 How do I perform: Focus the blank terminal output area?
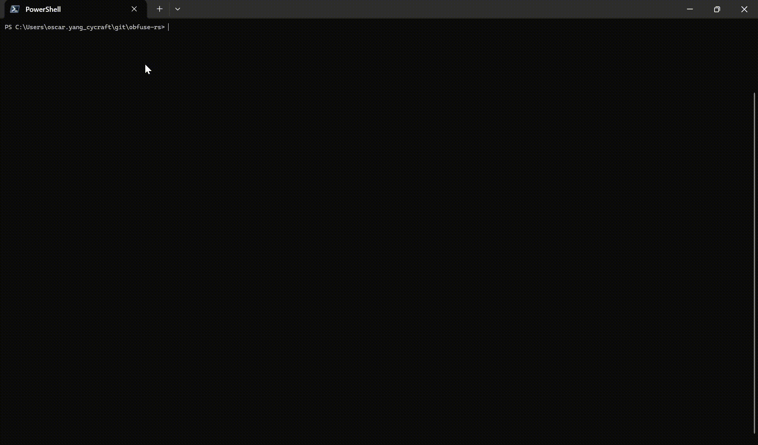tap(379, 237)
